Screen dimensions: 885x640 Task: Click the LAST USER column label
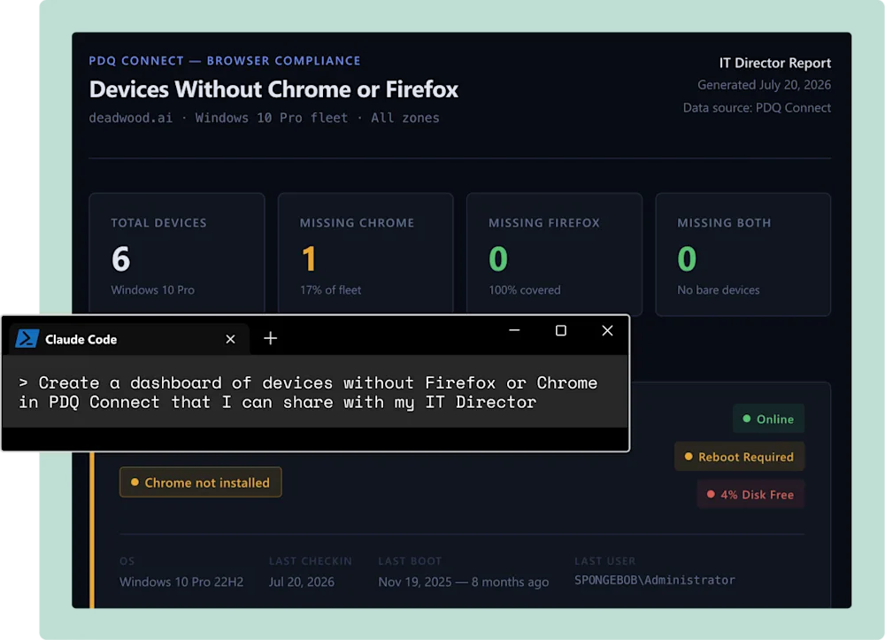tap(605, 561)
